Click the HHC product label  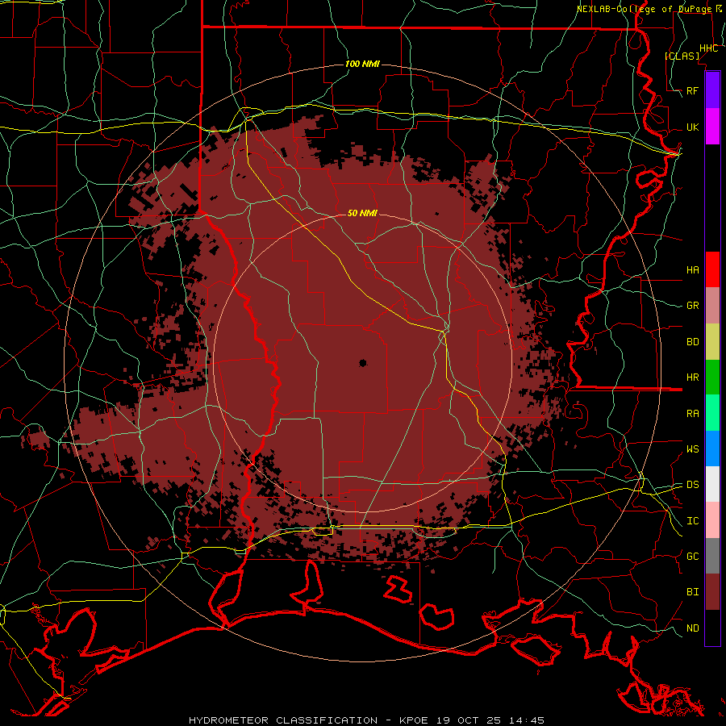[709, 48]
